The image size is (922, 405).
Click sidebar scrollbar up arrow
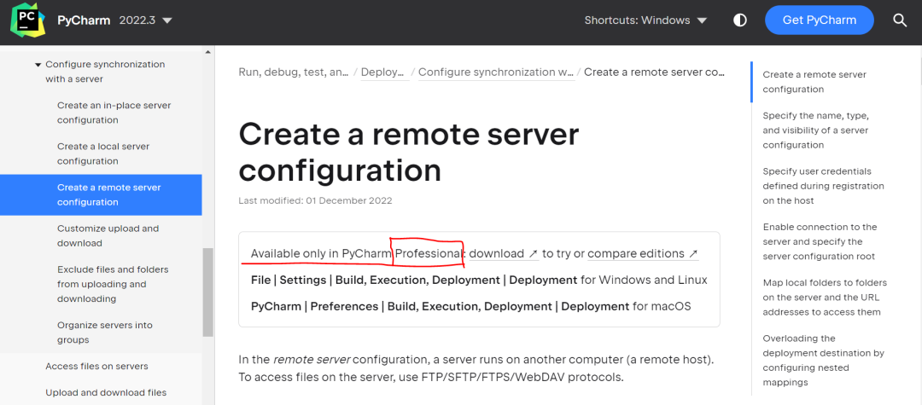(x=207, y=52)
